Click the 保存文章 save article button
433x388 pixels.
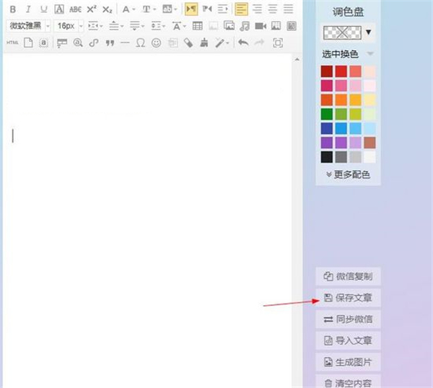[x=348, y=298]
